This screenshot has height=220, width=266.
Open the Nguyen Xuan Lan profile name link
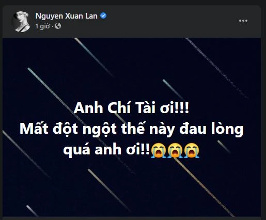[66, 16]
